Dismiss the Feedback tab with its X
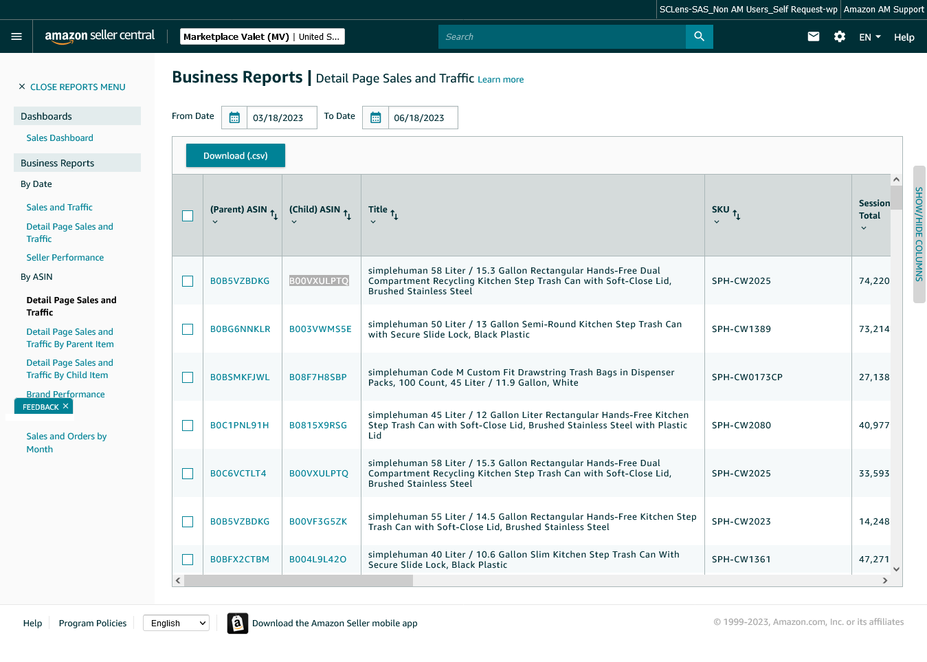927x662 pixels. point(65,406)
